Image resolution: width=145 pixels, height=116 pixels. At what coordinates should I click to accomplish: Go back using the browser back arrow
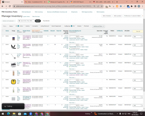click(3, 6)
